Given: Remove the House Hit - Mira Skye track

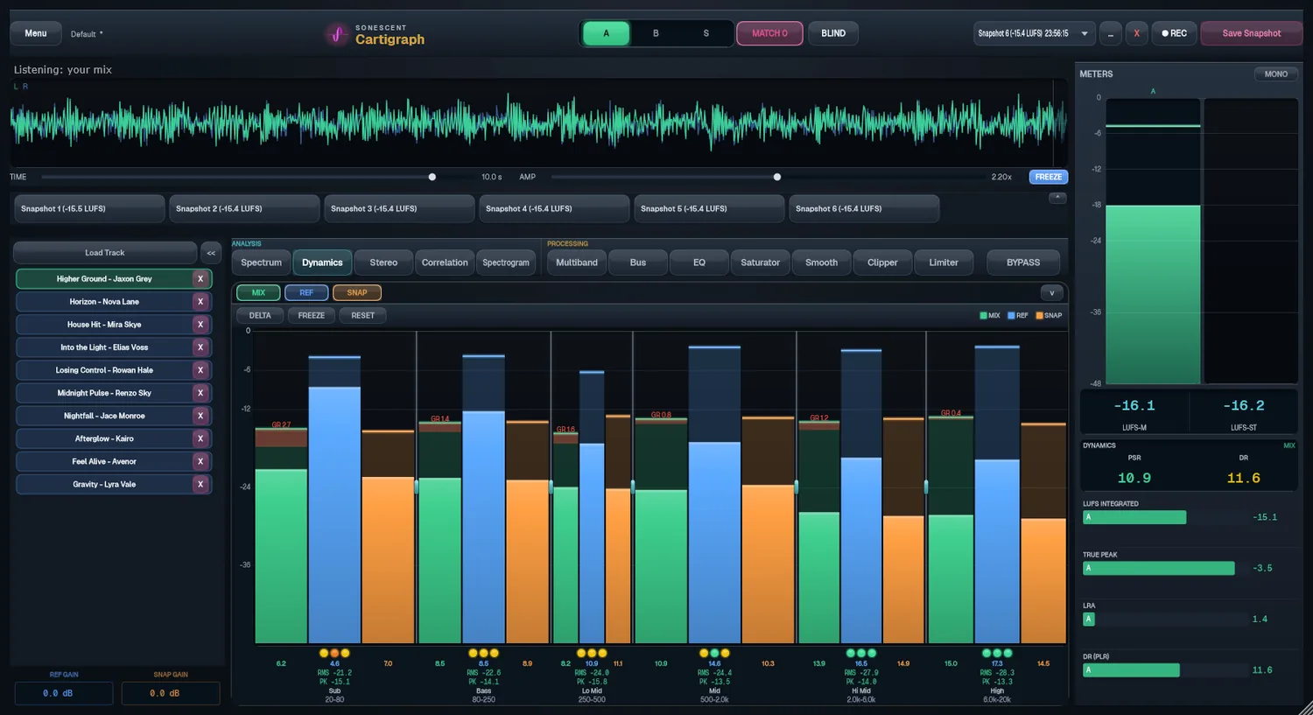Looking at the screenshot, I should (200, 325).
